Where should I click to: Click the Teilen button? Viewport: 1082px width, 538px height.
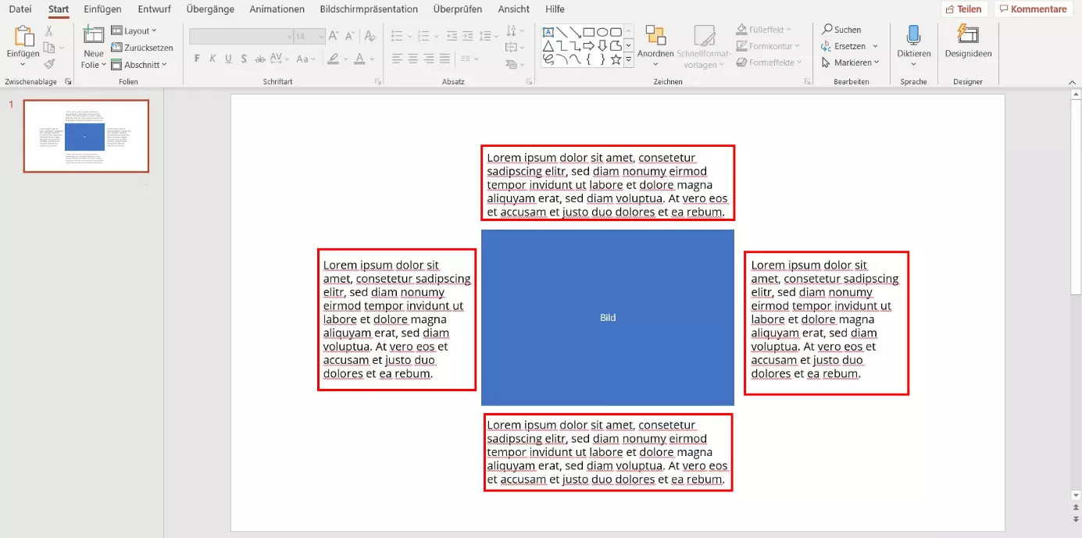coord(964,9)
